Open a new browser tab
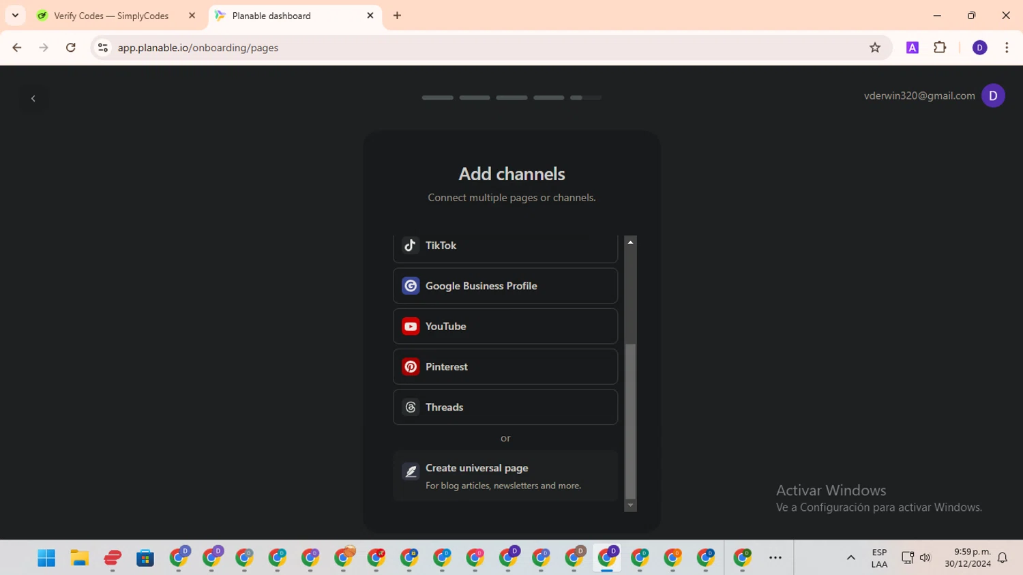The width and height of the screenshot is (1023, 575). click(x=397, y=15)
